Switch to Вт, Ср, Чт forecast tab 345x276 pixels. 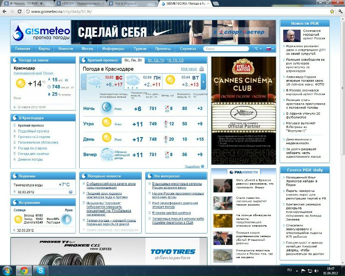pos(156,60)
